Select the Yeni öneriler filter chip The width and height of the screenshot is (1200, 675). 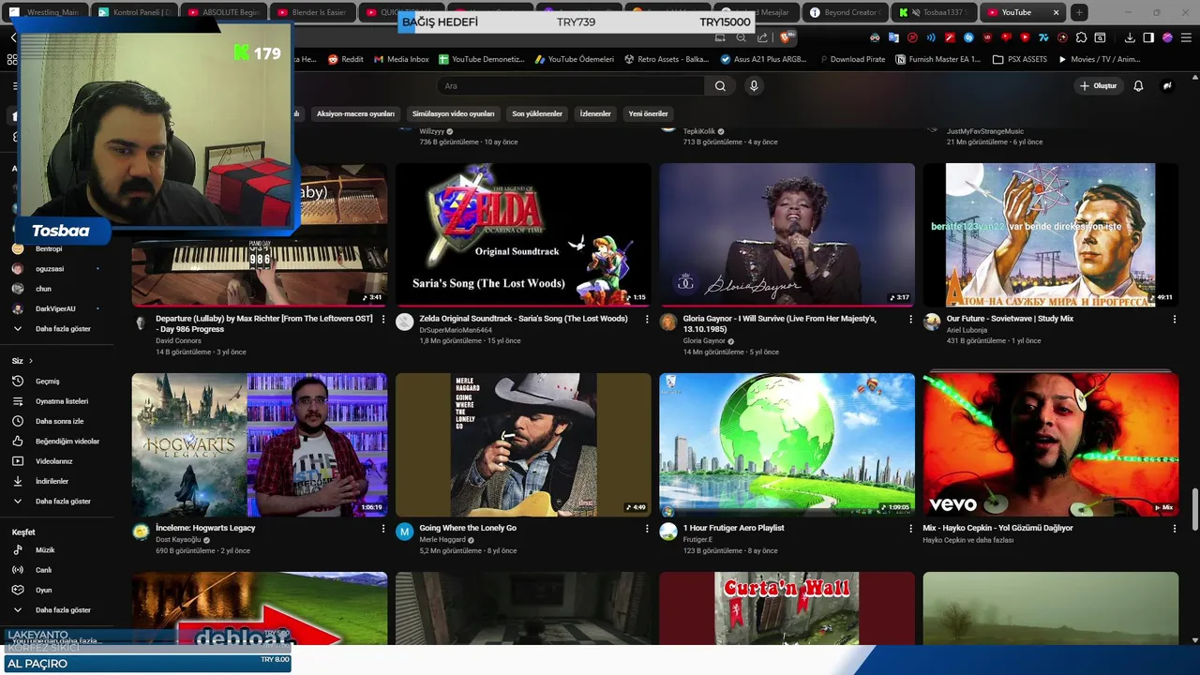tap(648, 113)
